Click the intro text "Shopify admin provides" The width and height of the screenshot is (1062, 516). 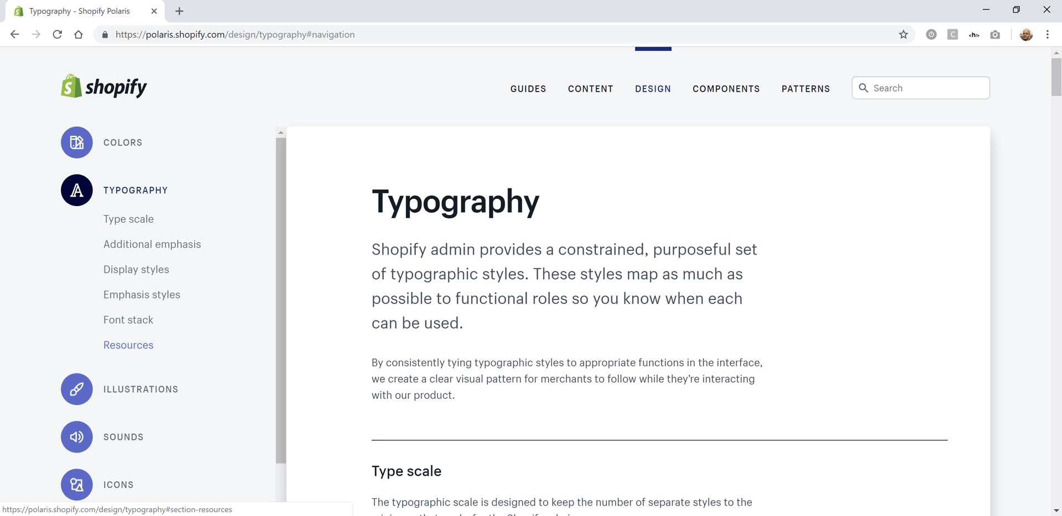564,286
